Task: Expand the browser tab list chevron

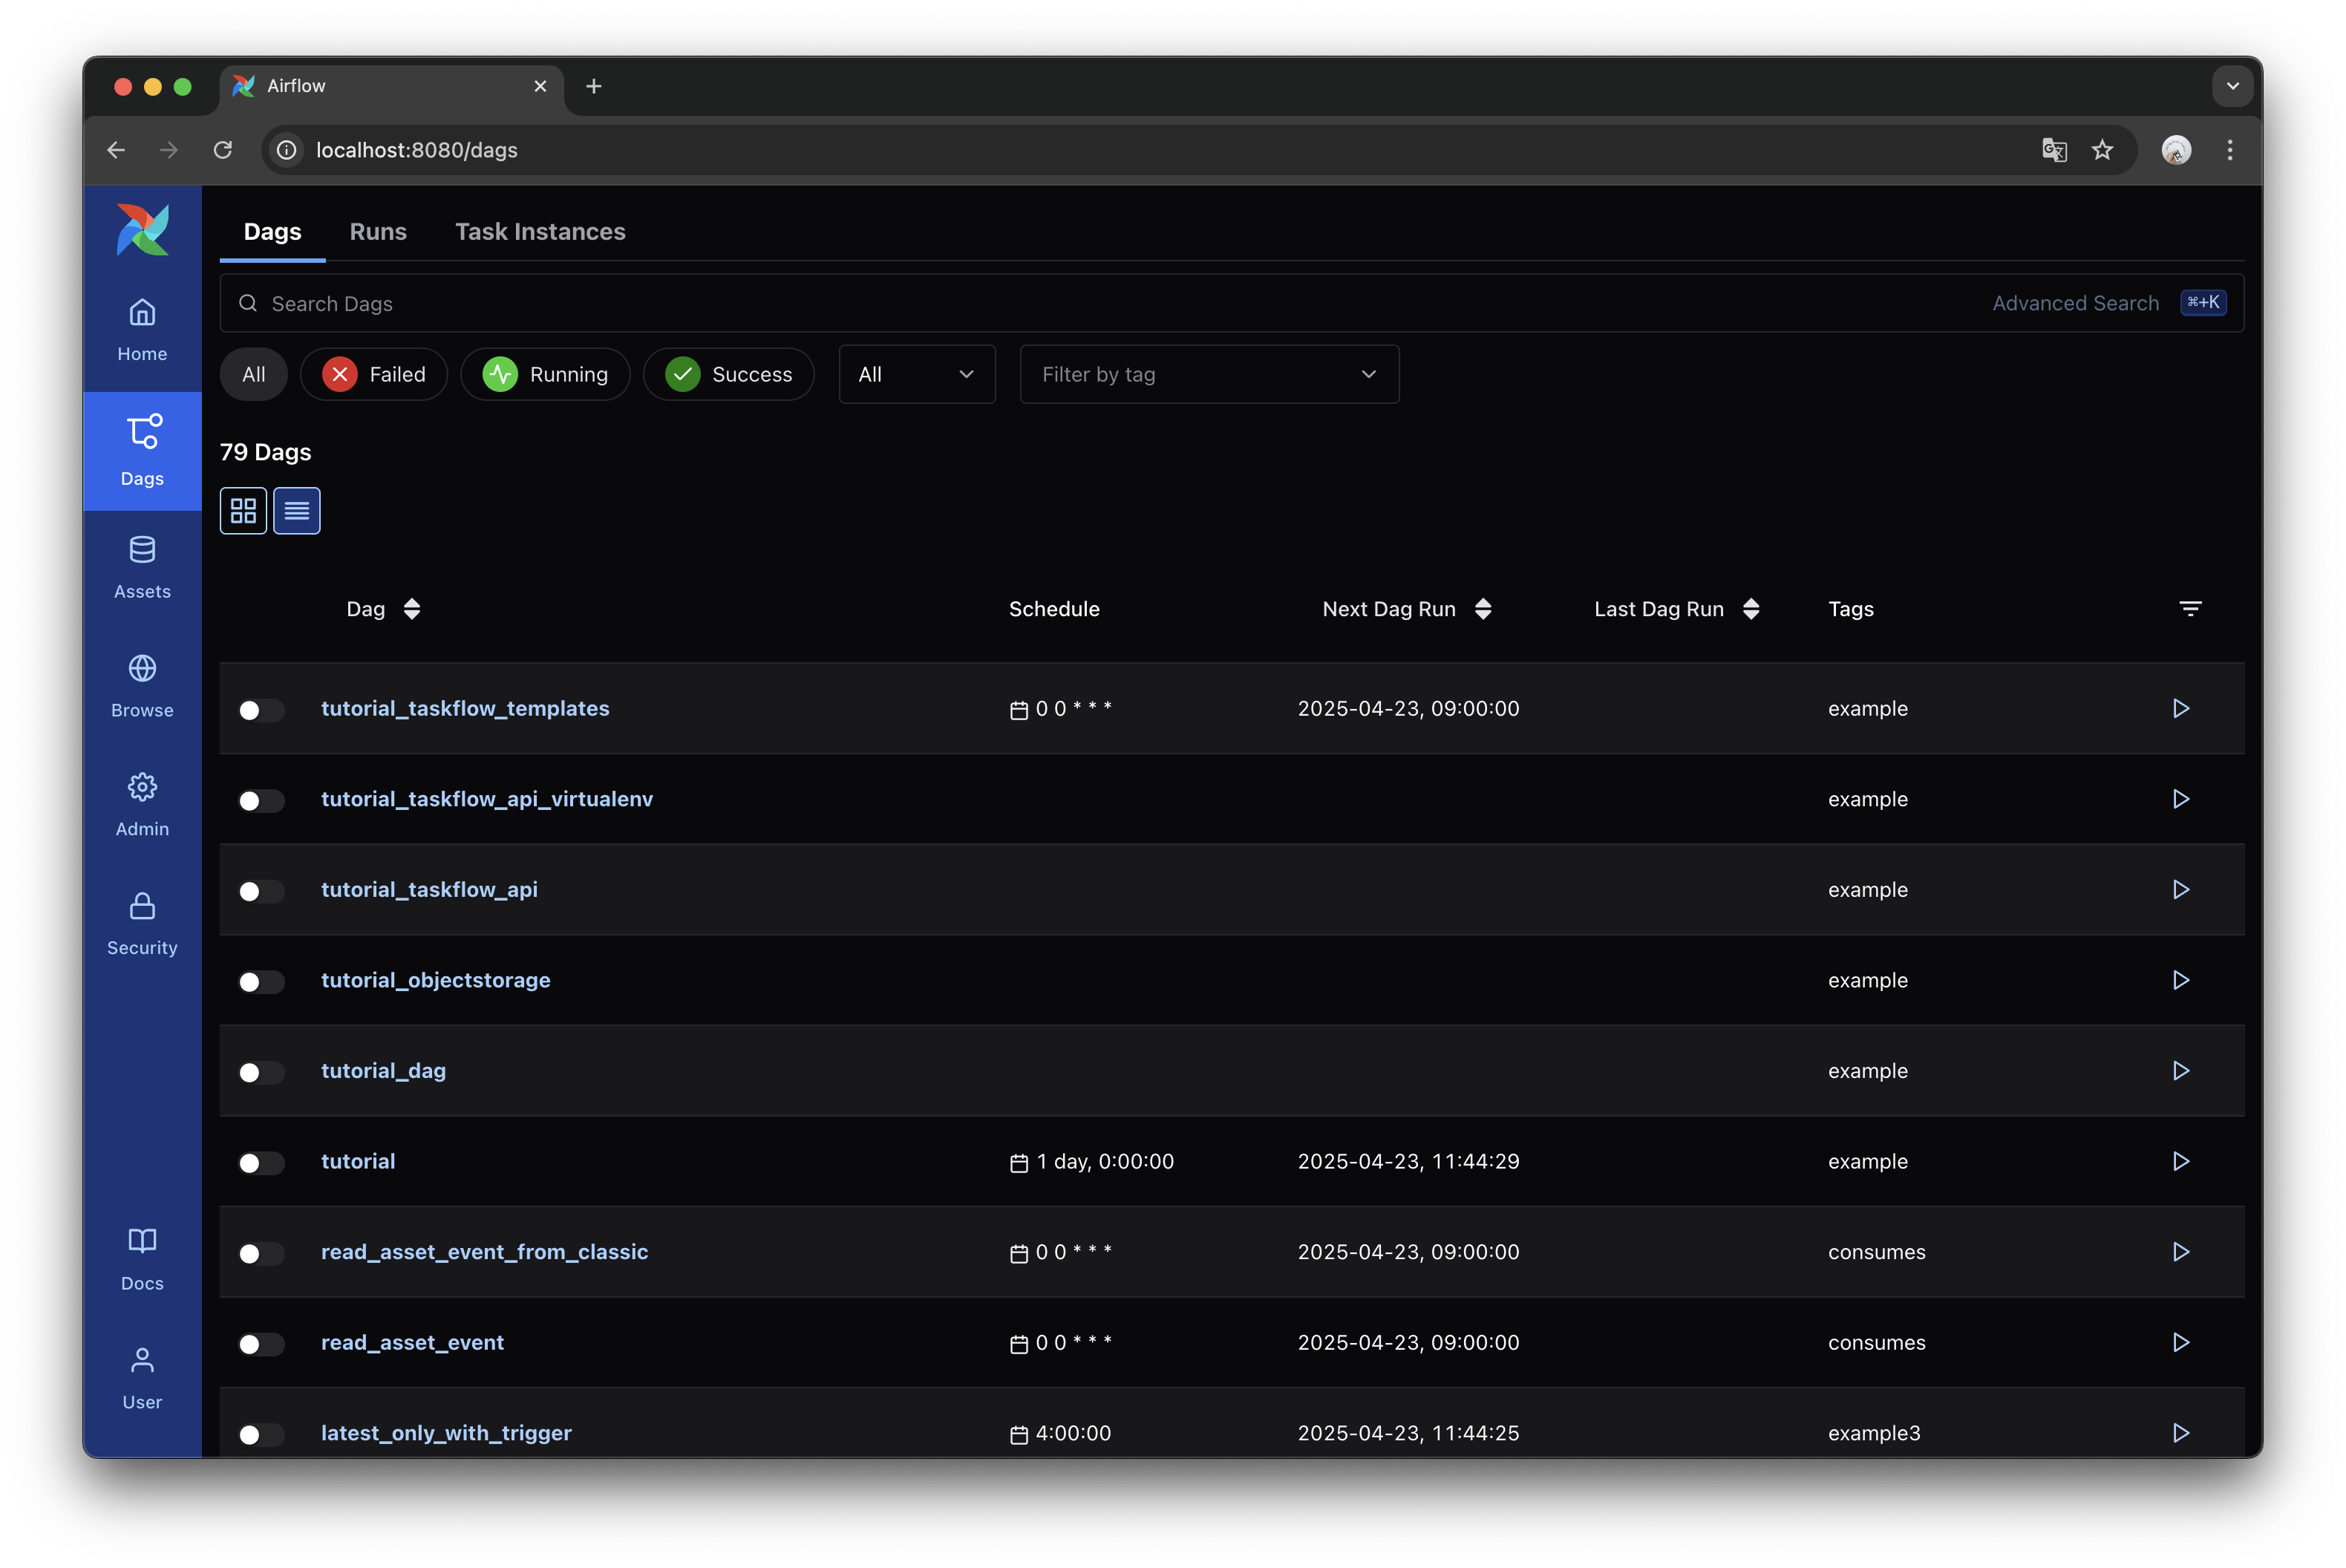Action: [x=2232, y=86]
